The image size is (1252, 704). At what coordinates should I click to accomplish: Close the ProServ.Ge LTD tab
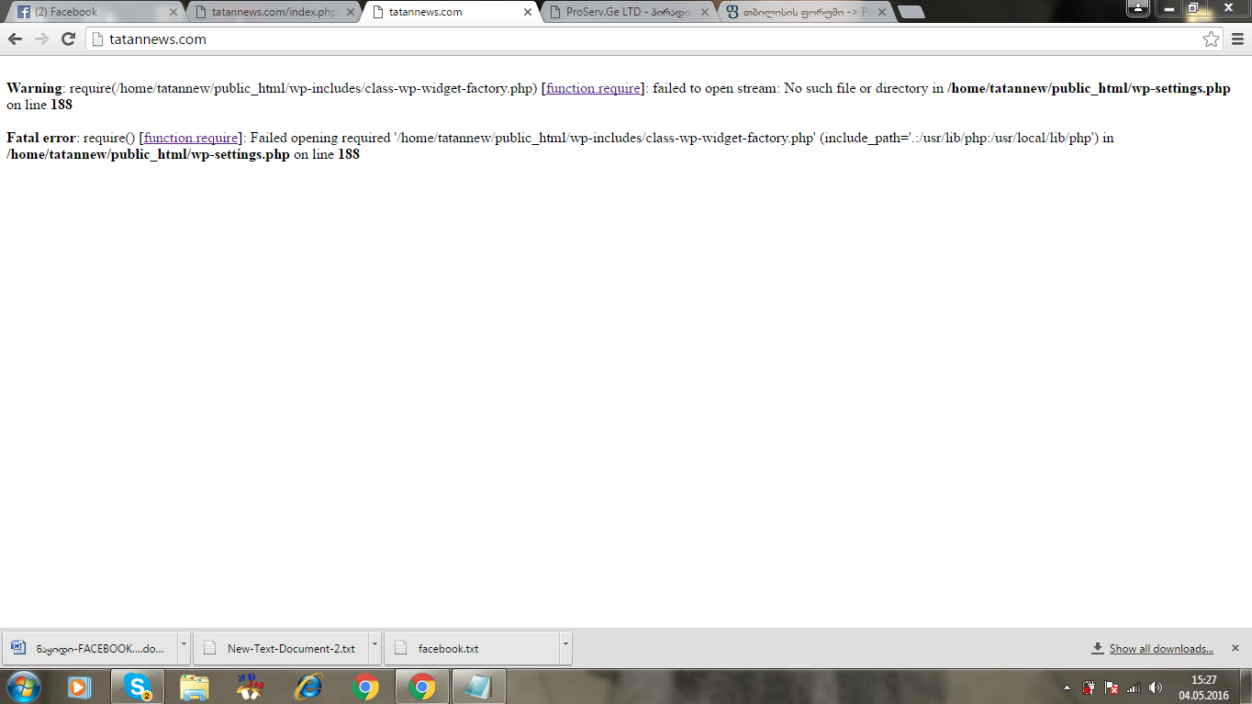tap(704, 12)
